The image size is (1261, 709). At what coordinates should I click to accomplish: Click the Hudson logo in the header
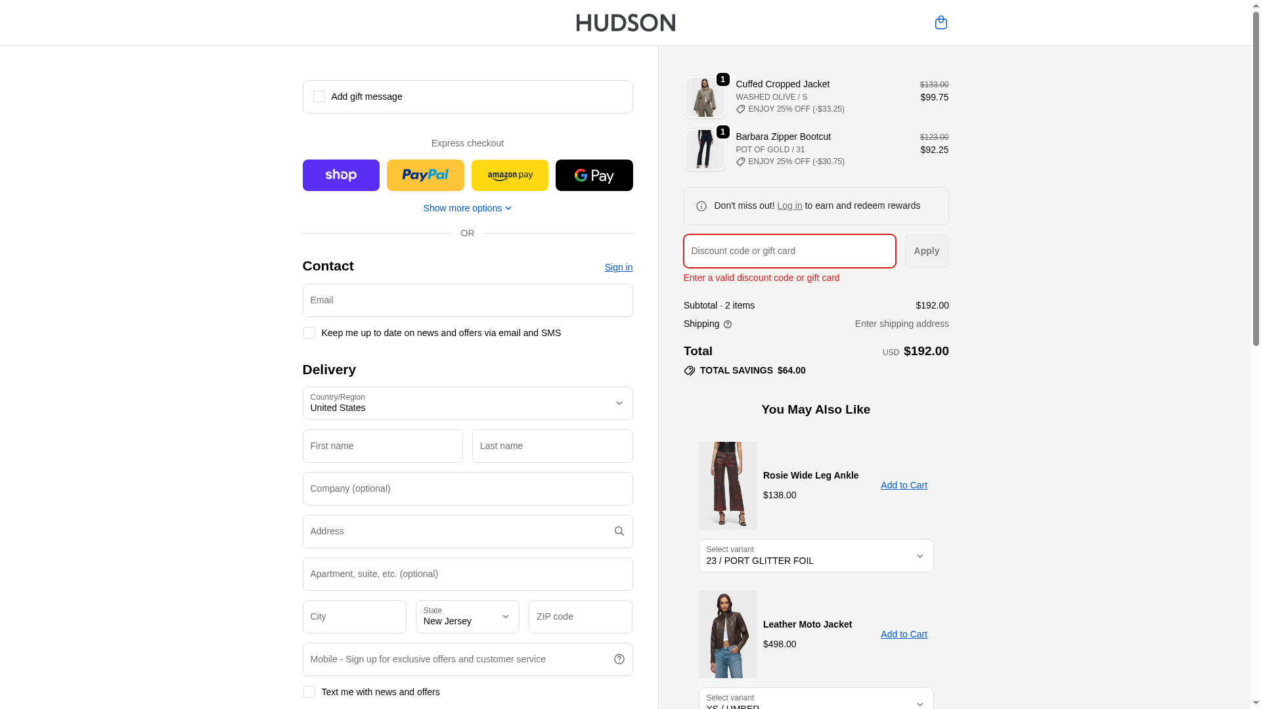coord(625,22)
